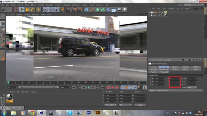Open the MoGraph menu

click(x=66, y=5)
